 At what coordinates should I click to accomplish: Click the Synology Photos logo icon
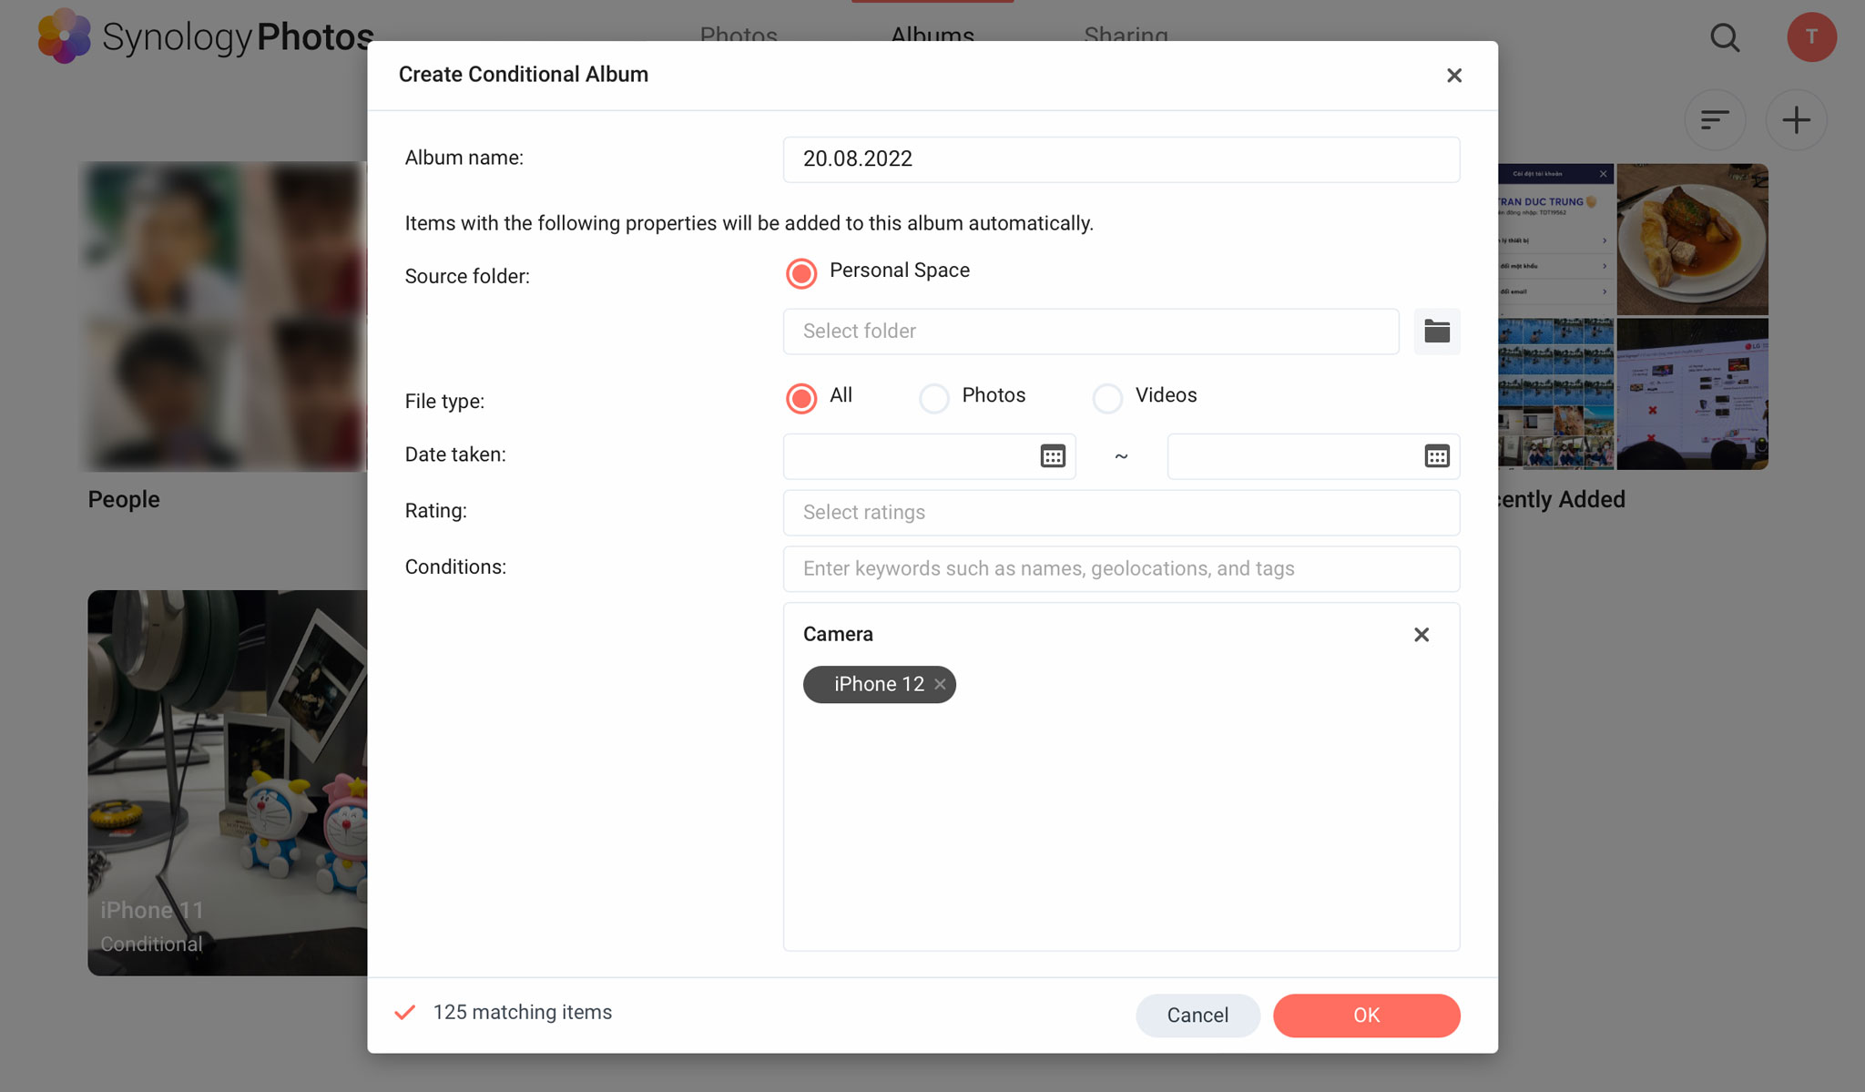[x=63, y=34]
